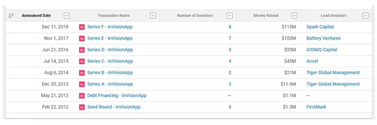Image resolution: width=377 pixels, height=125 pixels.
Task: Click the InVision logo icon for Series E
Action: (x=82, y=38)
